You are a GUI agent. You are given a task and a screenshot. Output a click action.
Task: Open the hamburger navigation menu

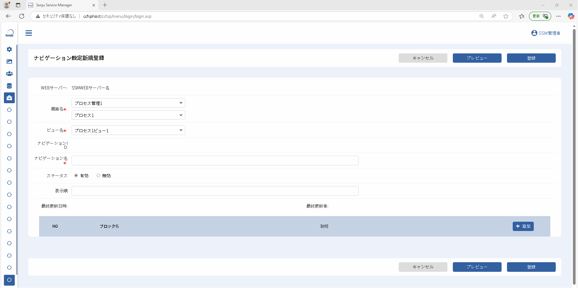[29, 33]
